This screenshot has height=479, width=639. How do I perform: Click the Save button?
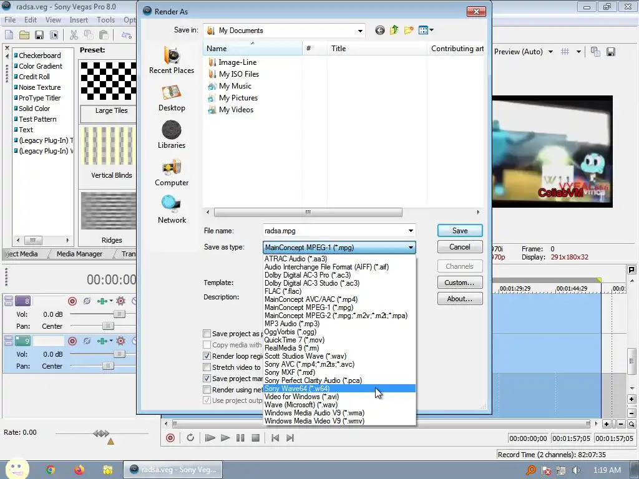pyautogui.click(x=460, y=231)
